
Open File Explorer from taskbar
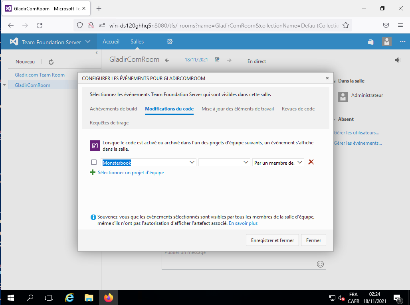pyautogui.click(x=89, y=298)
